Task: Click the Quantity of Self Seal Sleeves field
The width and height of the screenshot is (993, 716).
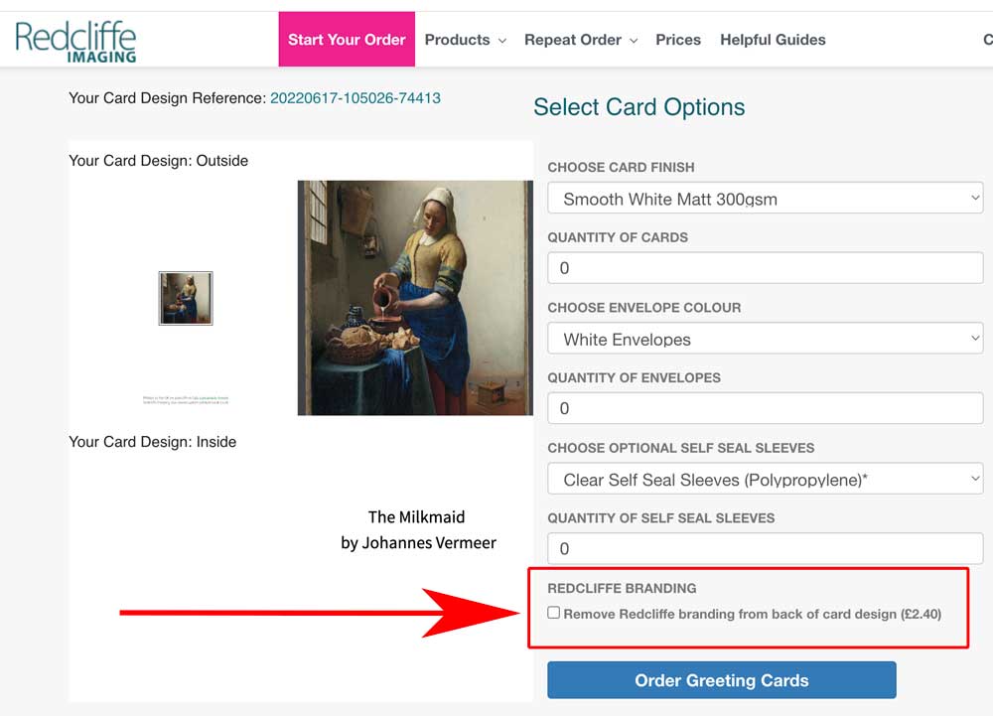Action: 765,547
